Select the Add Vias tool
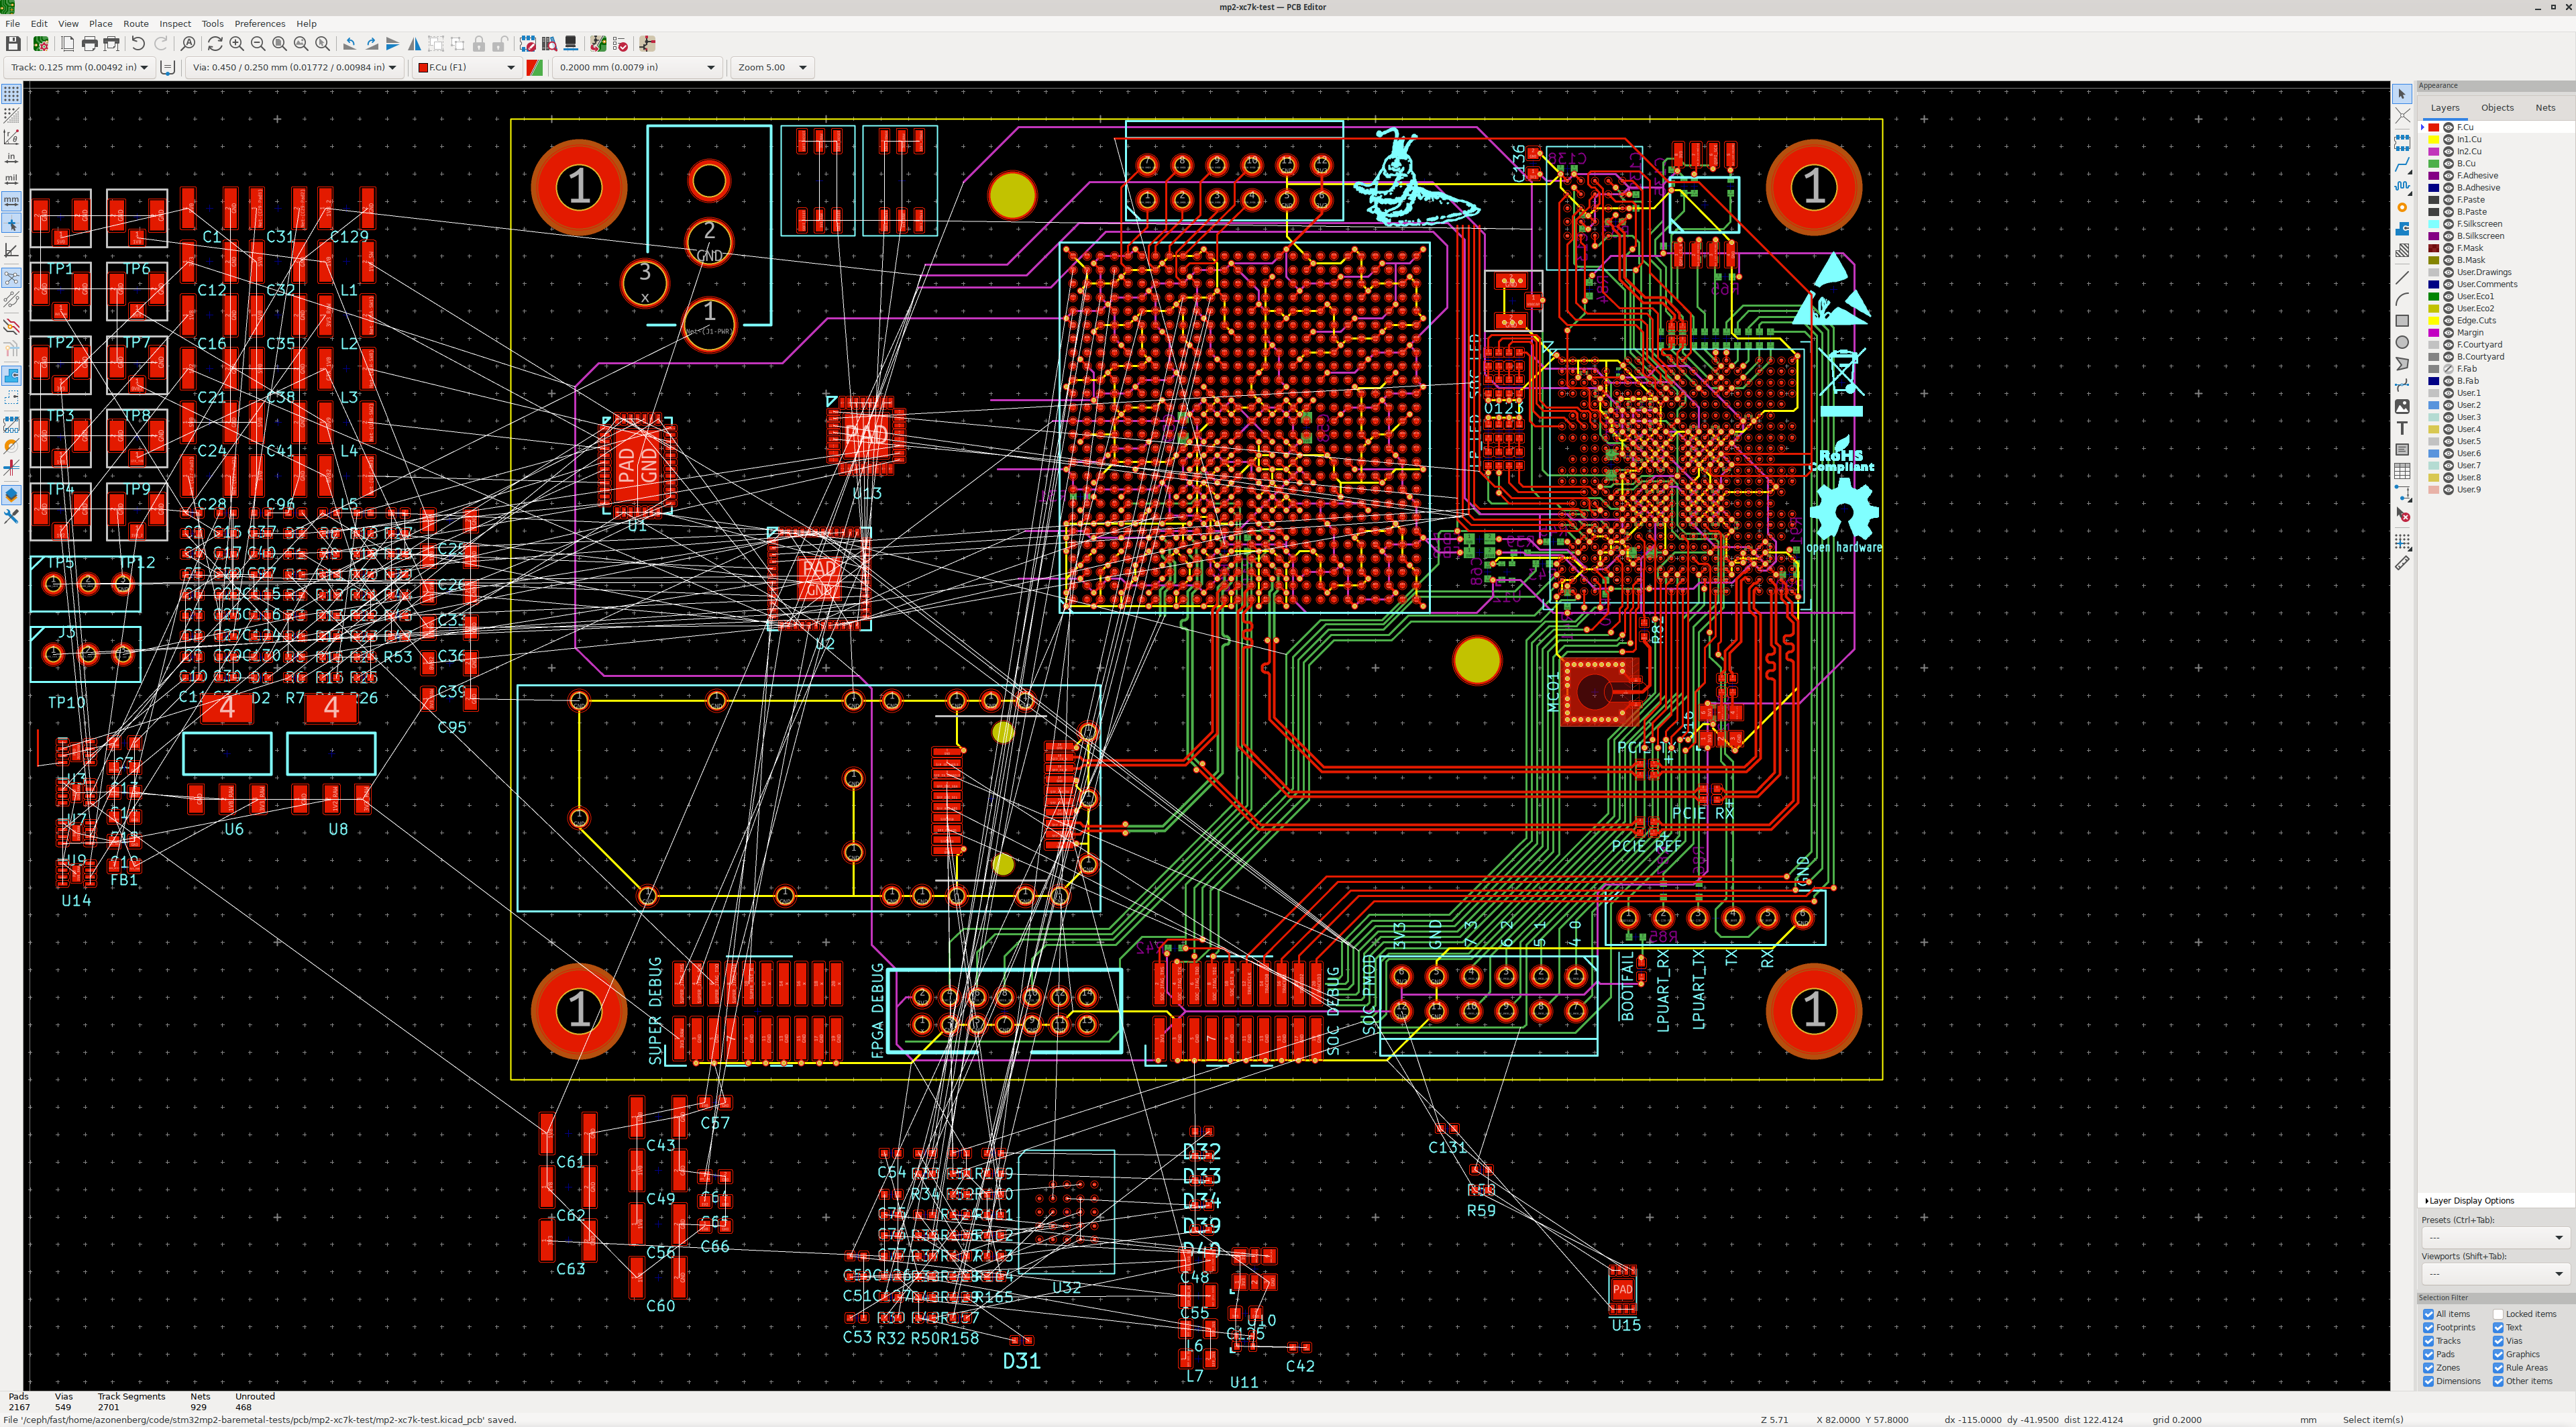The width and height of the screenshot is (2576, 1427). point(2402,207)
